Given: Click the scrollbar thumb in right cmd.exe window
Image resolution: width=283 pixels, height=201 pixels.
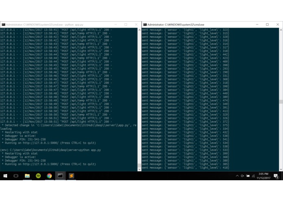Looking at the screenshot, I should pos(281,102).
